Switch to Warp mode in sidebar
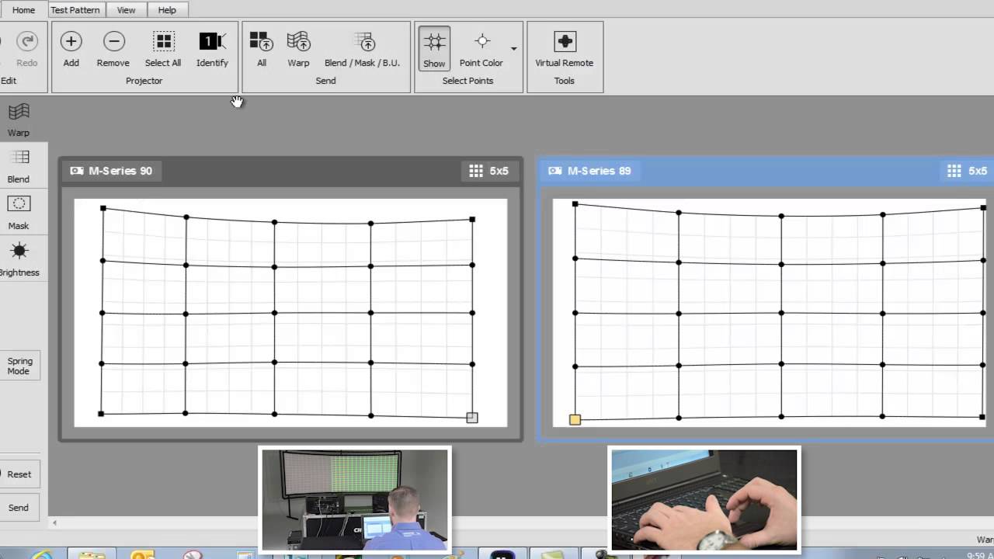994x559 pixels. pos(19,120)
